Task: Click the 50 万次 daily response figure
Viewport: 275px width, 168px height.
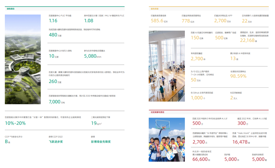Action: click(x=196, y=80)
